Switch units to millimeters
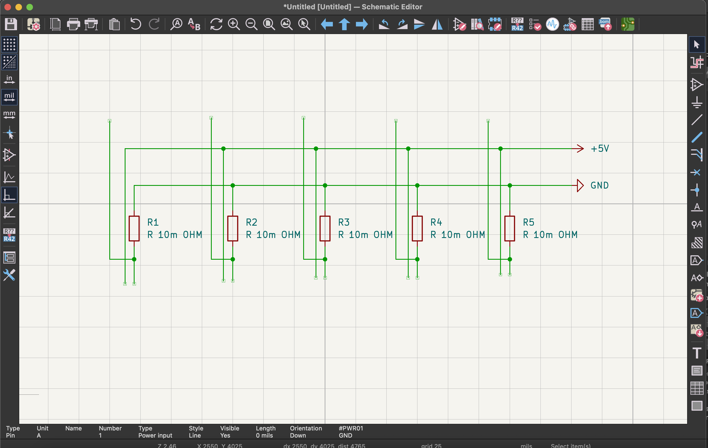708x448 pixels. [x=10, y=115]
